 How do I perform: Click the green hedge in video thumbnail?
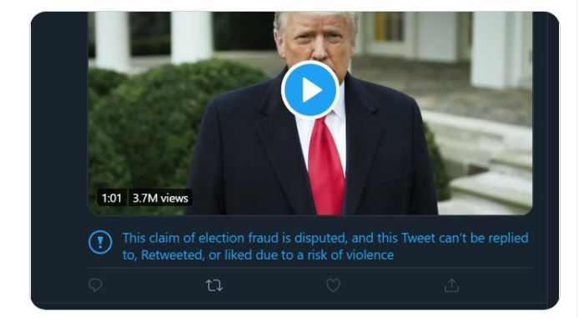coord(148,129)
